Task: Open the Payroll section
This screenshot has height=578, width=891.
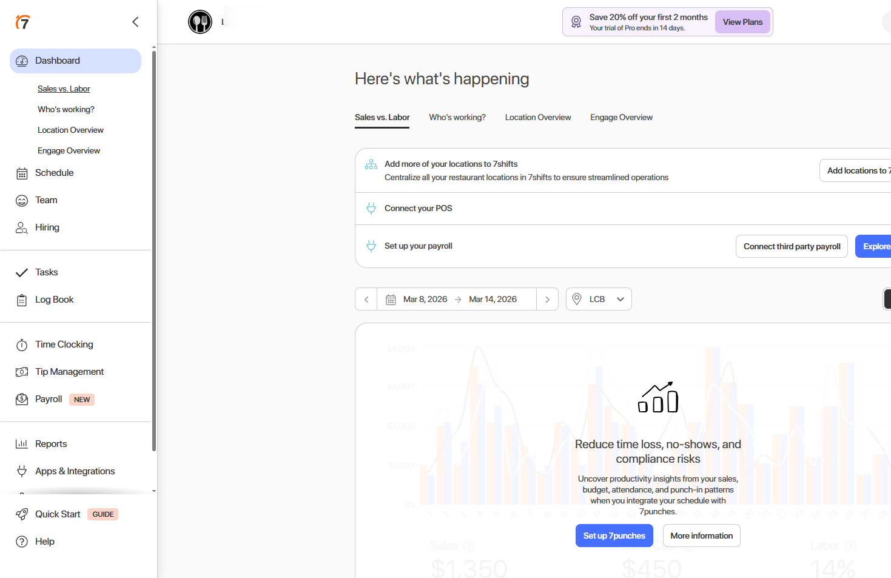Action: click(49, 399)
